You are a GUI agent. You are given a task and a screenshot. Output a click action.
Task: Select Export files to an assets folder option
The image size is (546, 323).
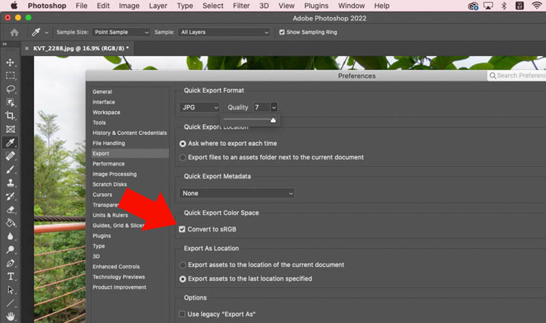[183, 157]
